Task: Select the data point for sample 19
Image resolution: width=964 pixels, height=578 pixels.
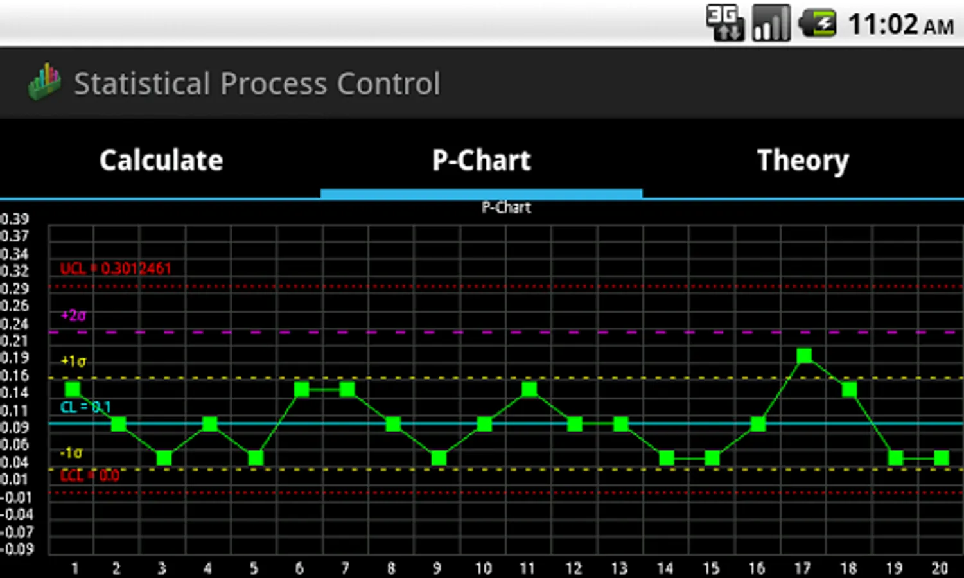Action: coord(895,458)
